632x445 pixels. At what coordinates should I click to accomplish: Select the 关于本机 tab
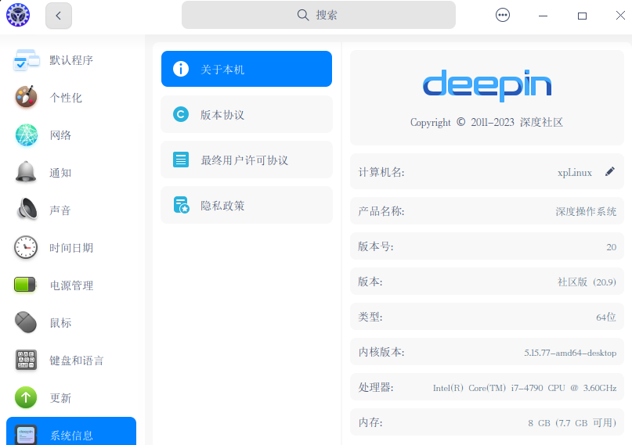click(246, 69)
